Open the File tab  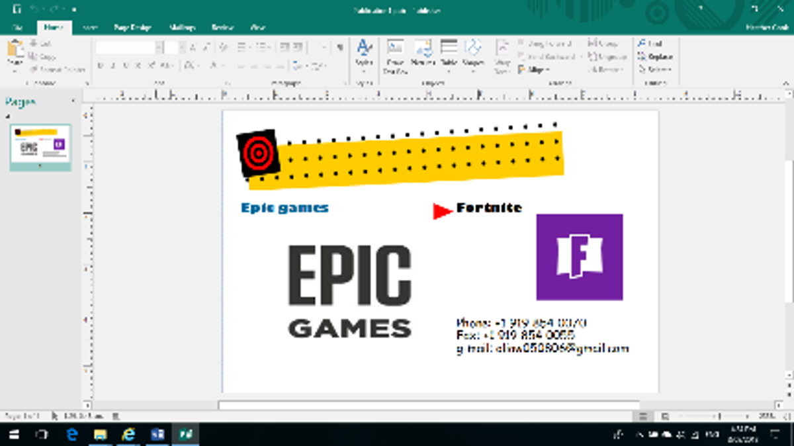click(x=18, y=28)
